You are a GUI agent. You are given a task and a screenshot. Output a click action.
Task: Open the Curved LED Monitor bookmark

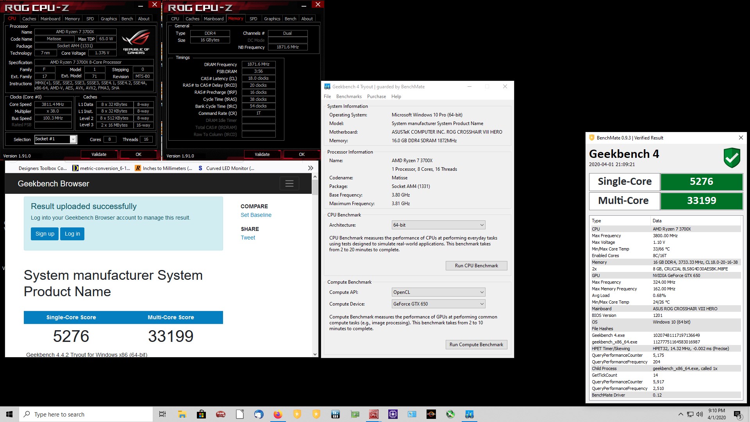(226, 168)
